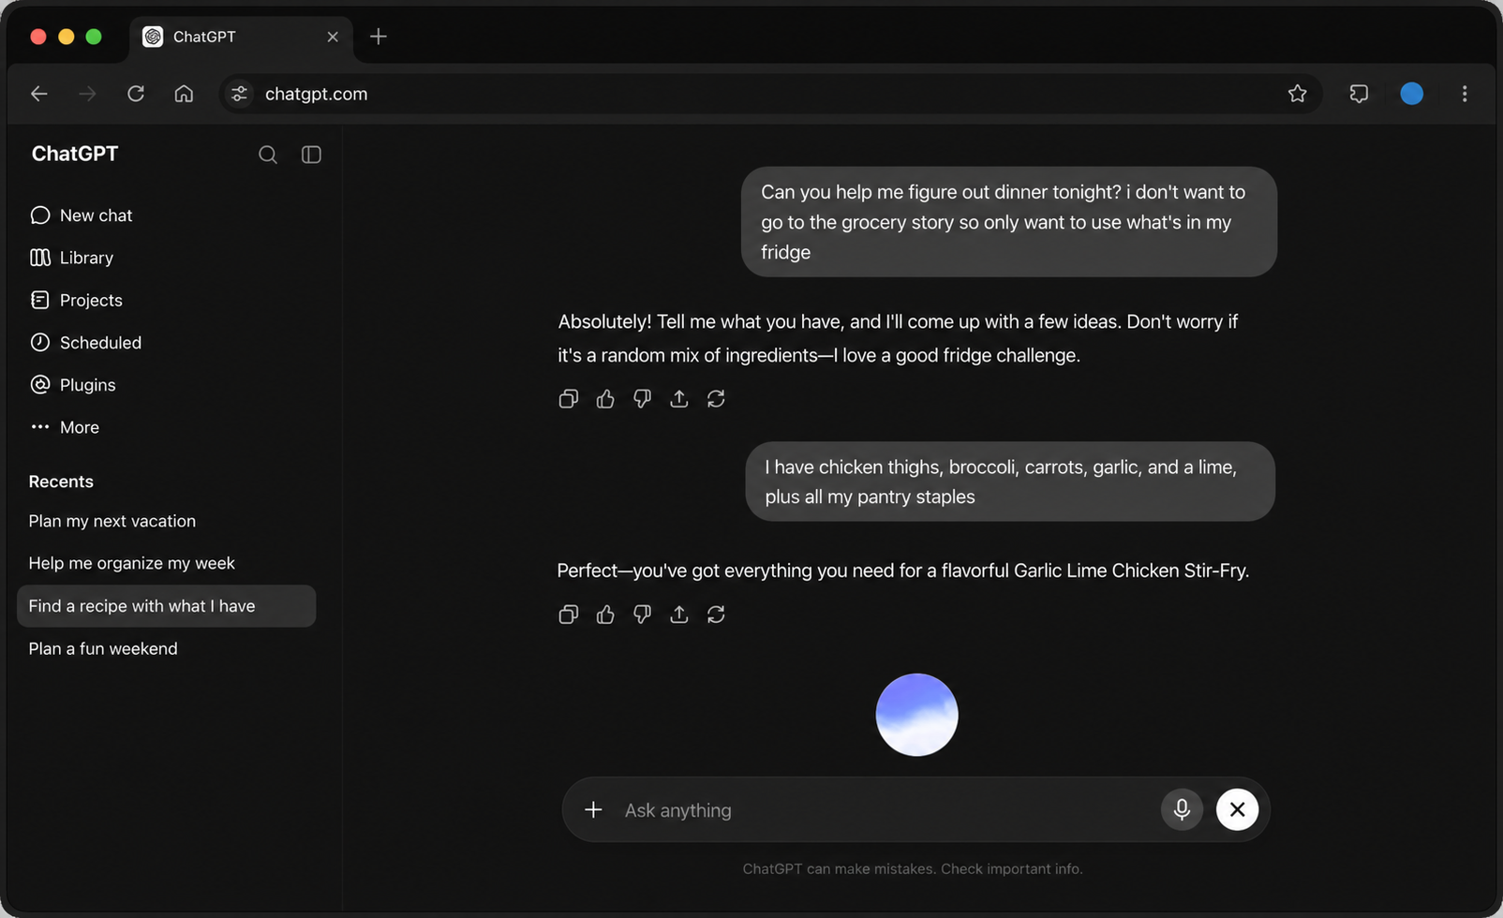Open the Library section
Screen dimensions: 1503x918
click(71, 258)
